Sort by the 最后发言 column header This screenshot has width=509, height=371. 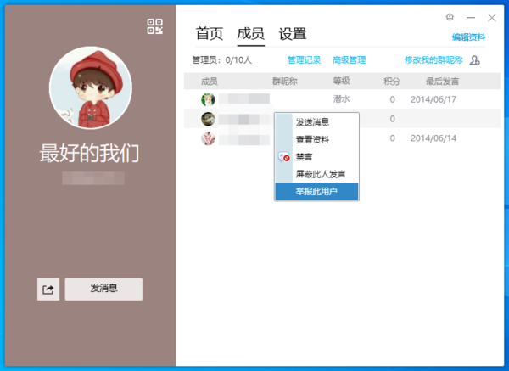442,82
